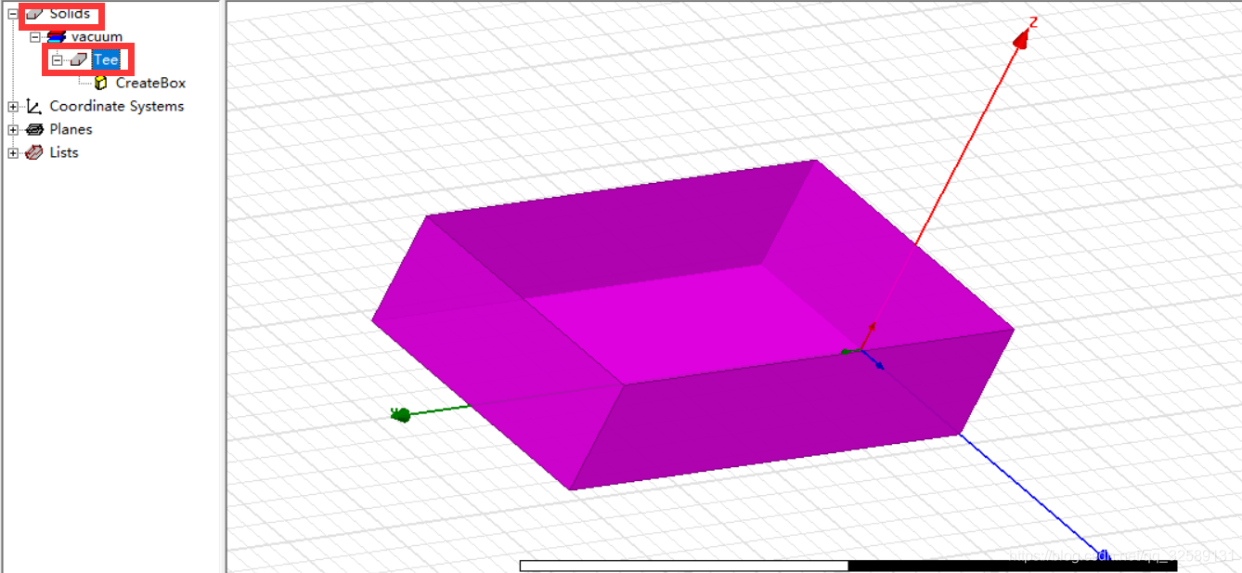Select the CreateBox operation entry
Image resolution: width=1242 pixels, height=573 pixels.
pos(150,83)
